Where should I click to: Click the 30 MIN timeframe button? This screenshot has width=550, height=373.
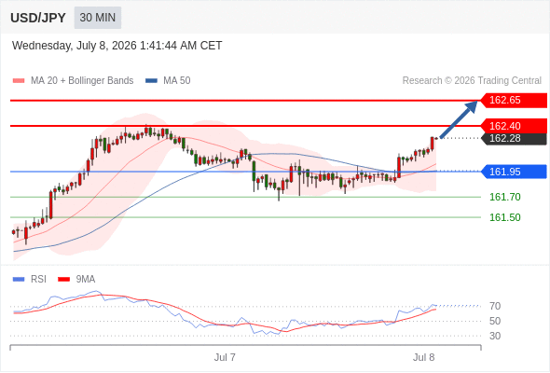(x=98, y=18)
